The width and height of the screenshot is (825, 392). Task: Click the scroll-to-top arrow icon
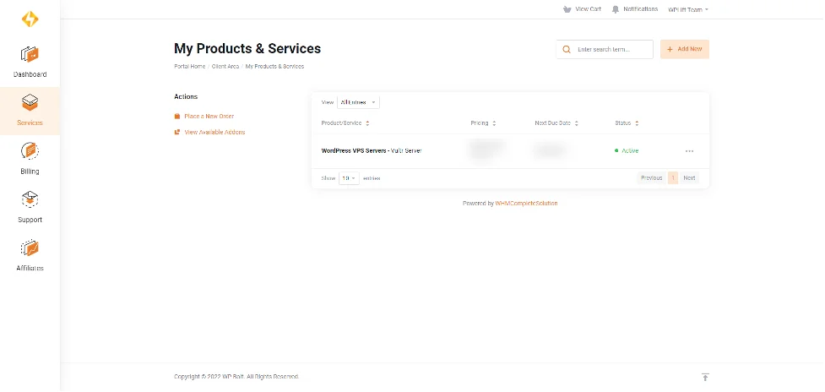(x=705, y=378)
